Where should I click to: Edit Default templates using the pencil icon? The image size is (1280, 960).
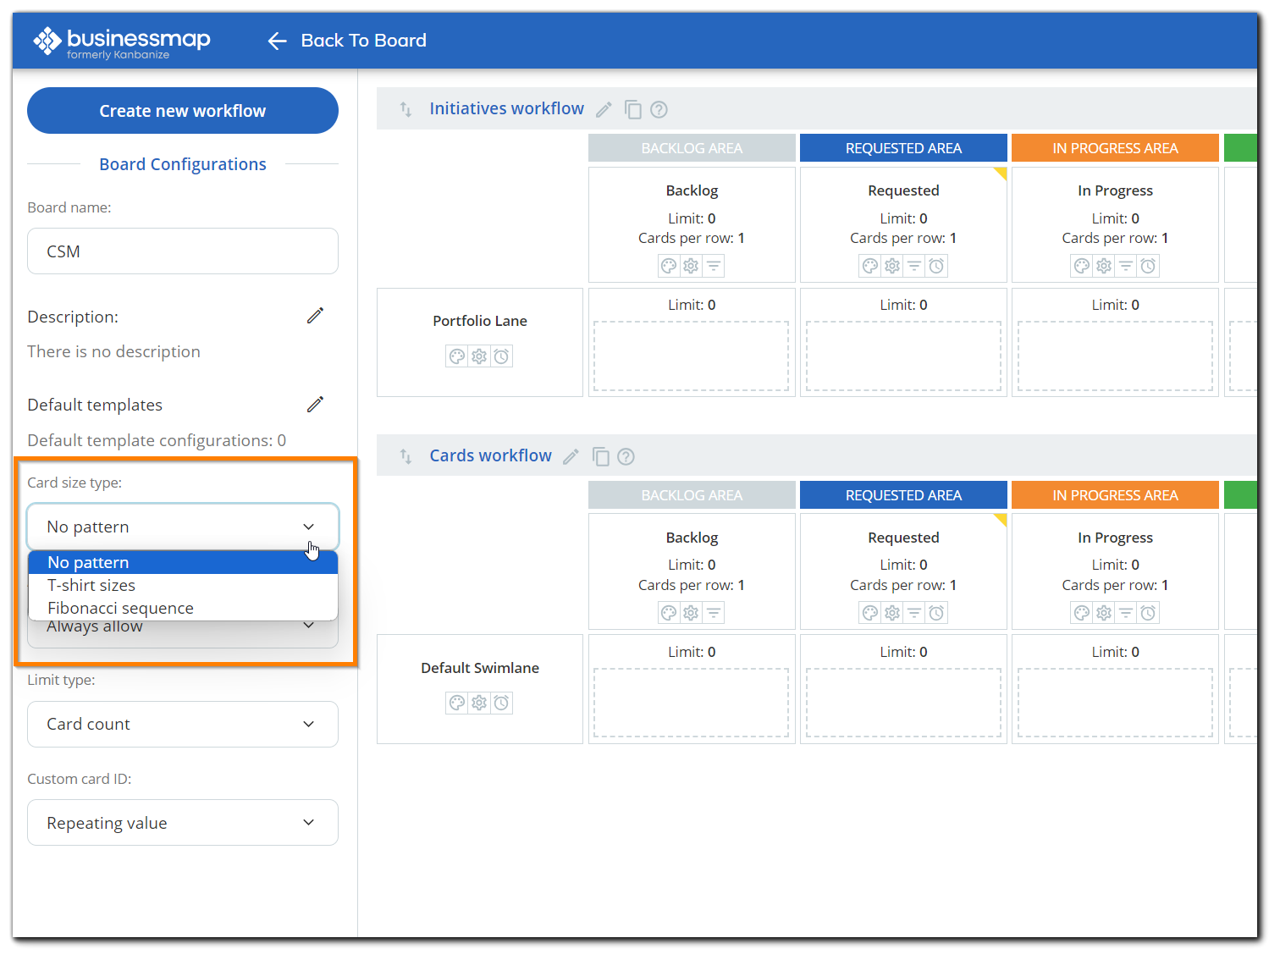point(315,404)
